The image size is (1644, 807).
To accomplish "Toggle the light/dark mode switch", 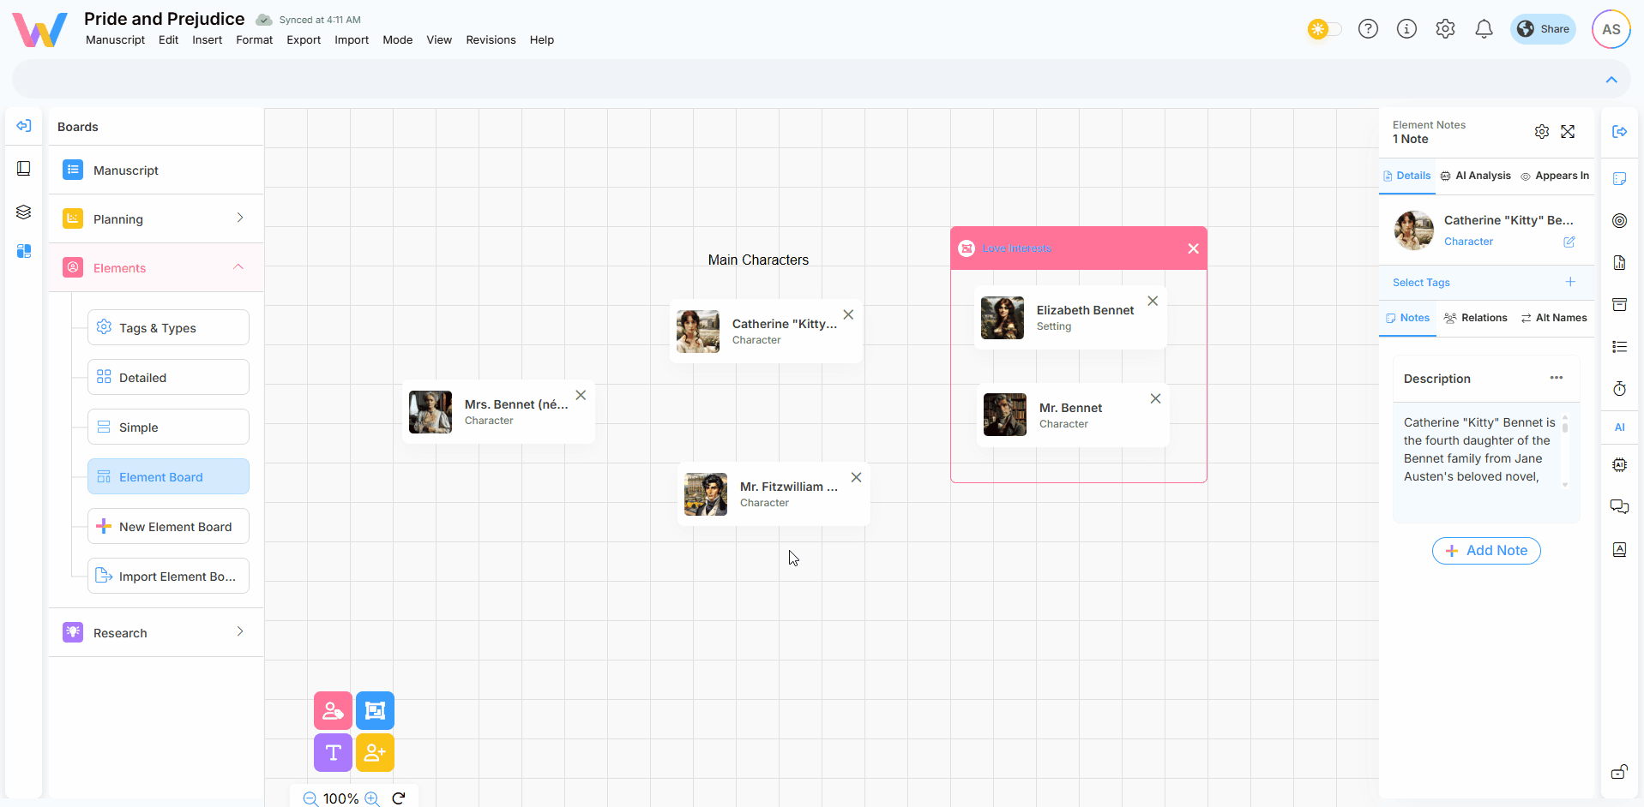I will pyautogui.click(x=1324, y=29).
